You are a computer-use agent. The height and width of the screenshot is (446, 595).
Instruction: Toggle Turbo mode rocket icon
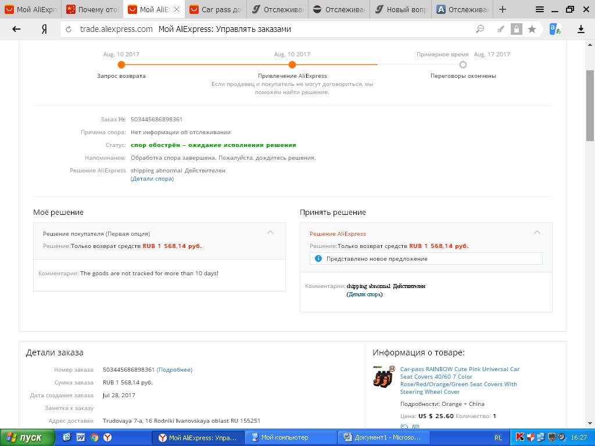[x=500, y=29]
